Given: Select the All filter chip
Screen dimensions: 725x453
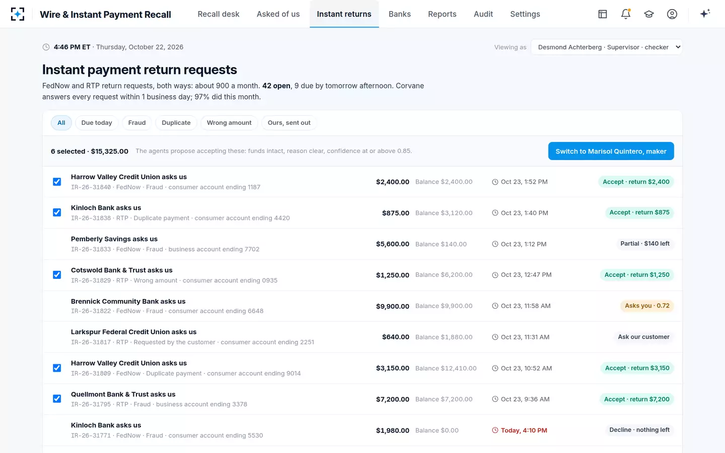Looking at the screenshot, I should pyautogui.click(x=61, y=123).
